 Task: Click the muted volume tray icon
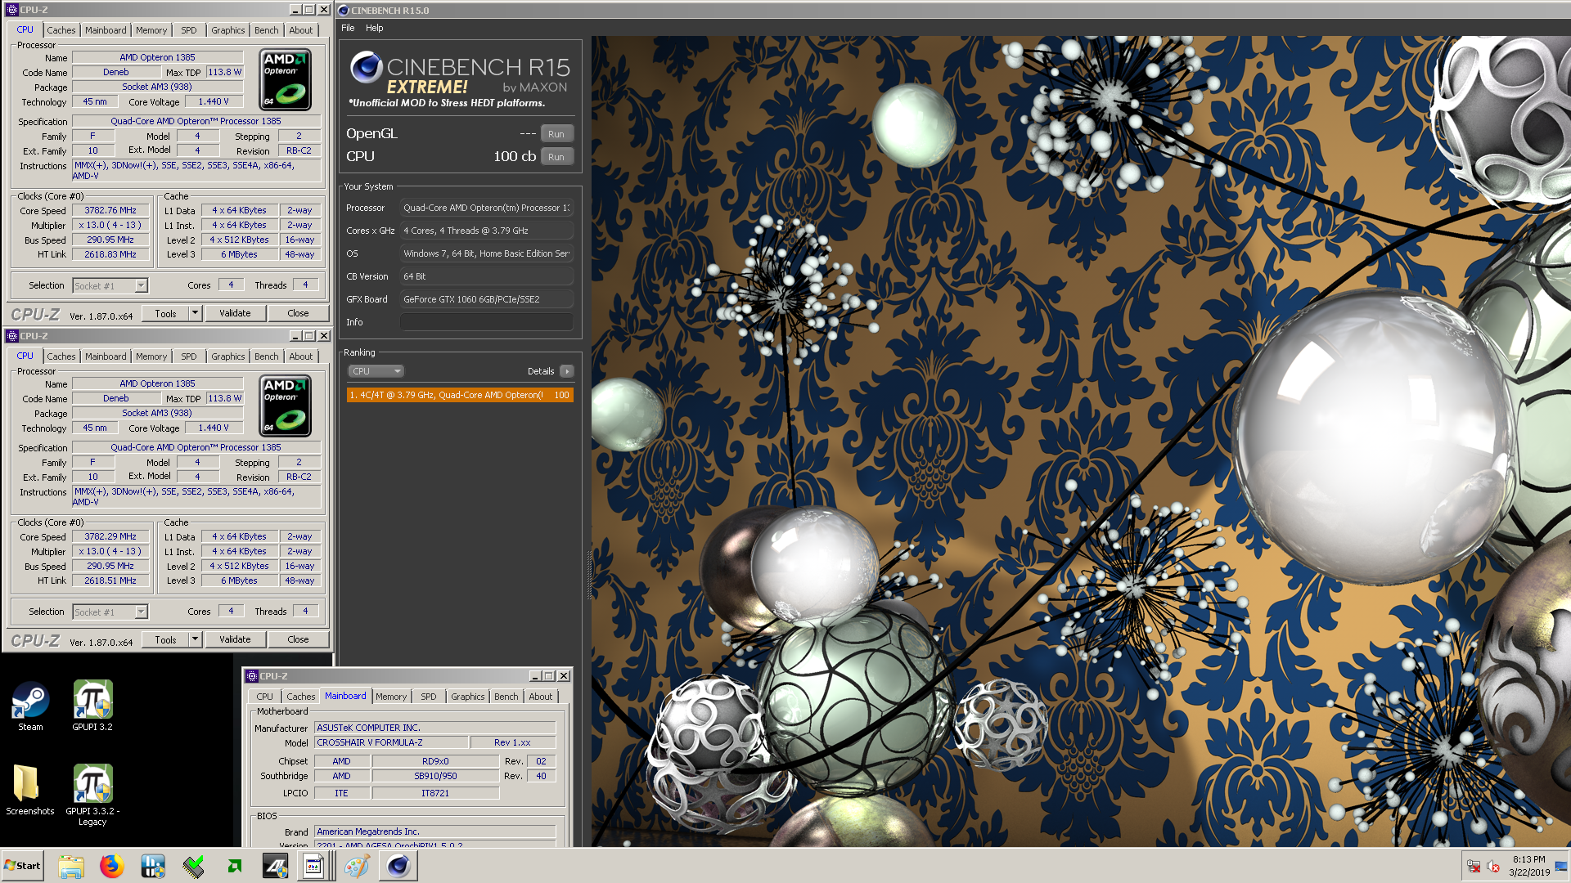coord(1493,866)
